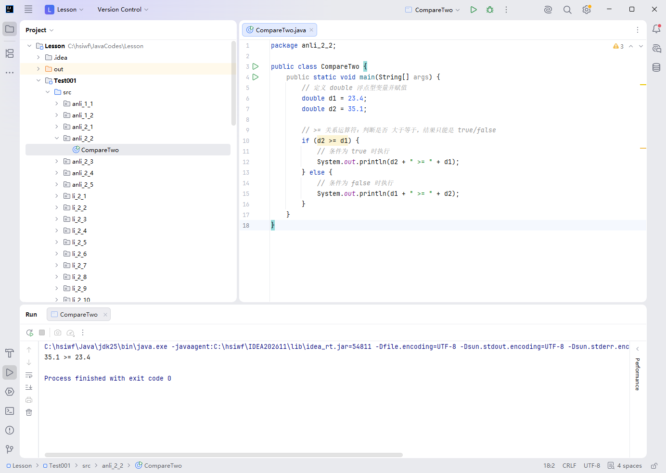Open the Terminal tool window
Image resolution: width=666 pixels, height=473 pixels.
[x=10, y=411]
